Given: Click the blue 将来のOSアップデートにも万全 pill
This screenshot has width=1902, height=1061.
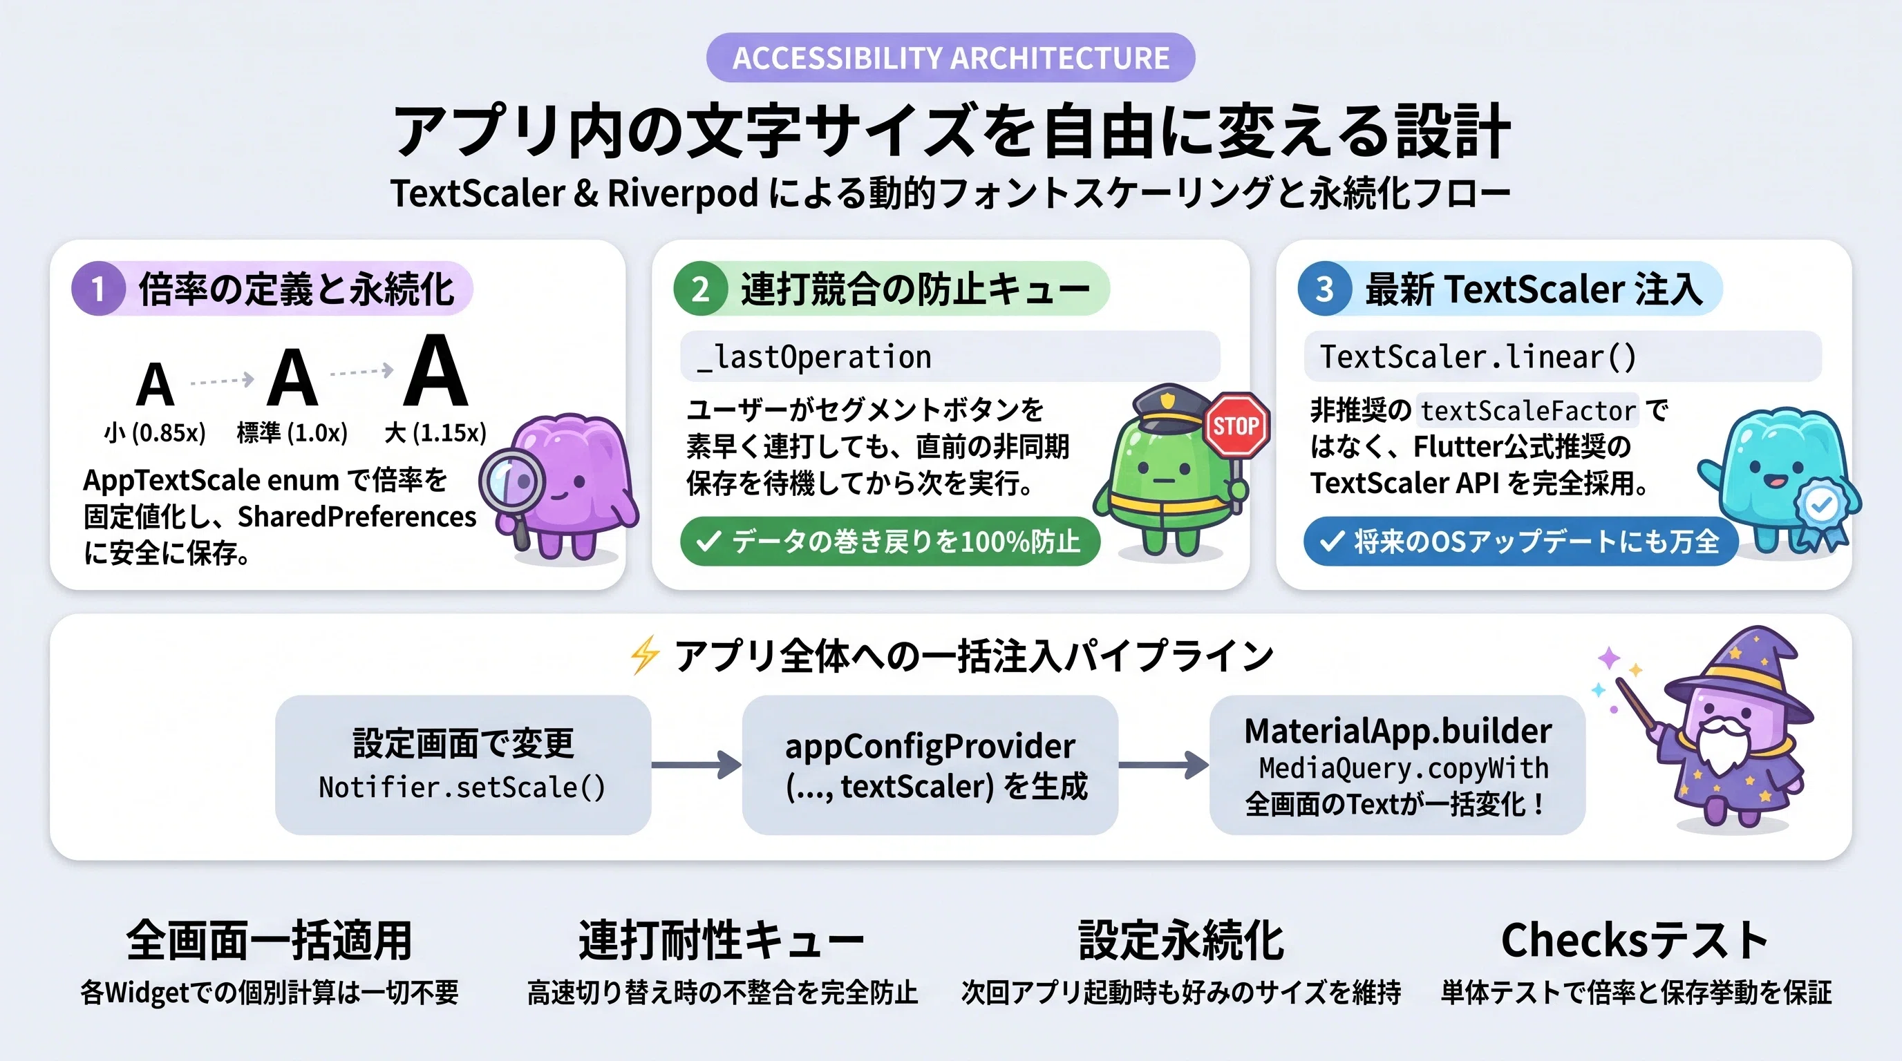Looking at the screenshot, I should (1521, 542).
